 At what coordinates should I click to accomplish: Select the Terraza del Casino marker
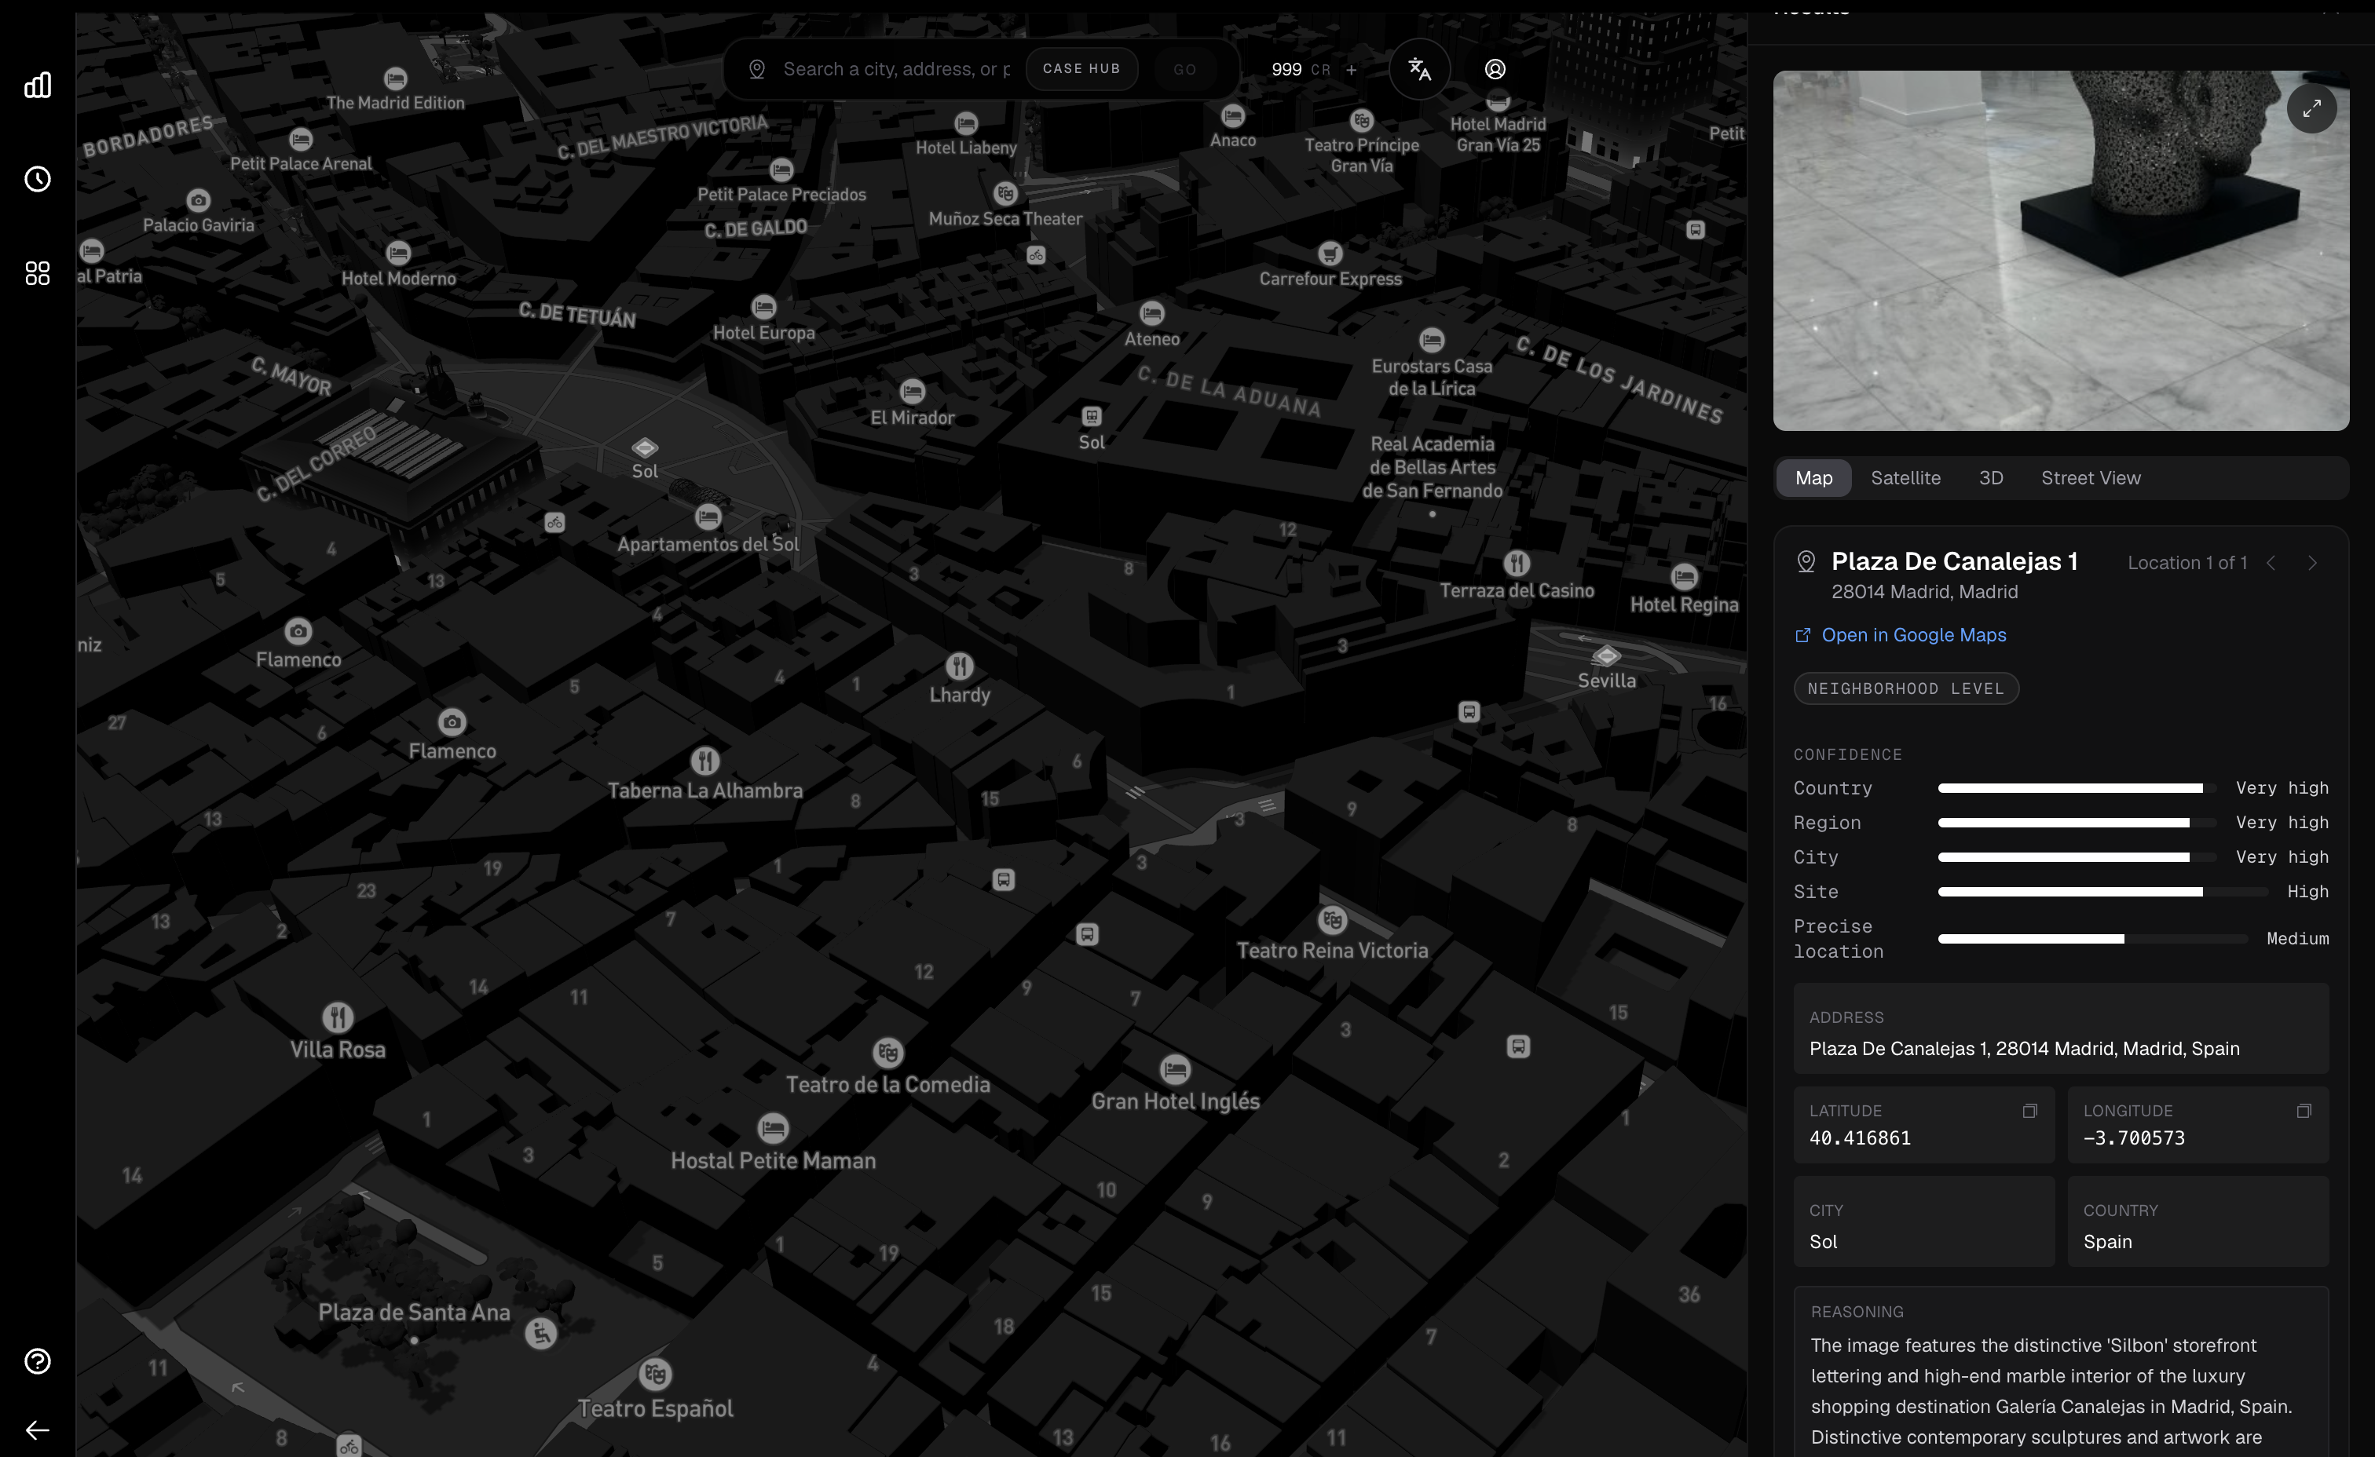coord(1516,563)
